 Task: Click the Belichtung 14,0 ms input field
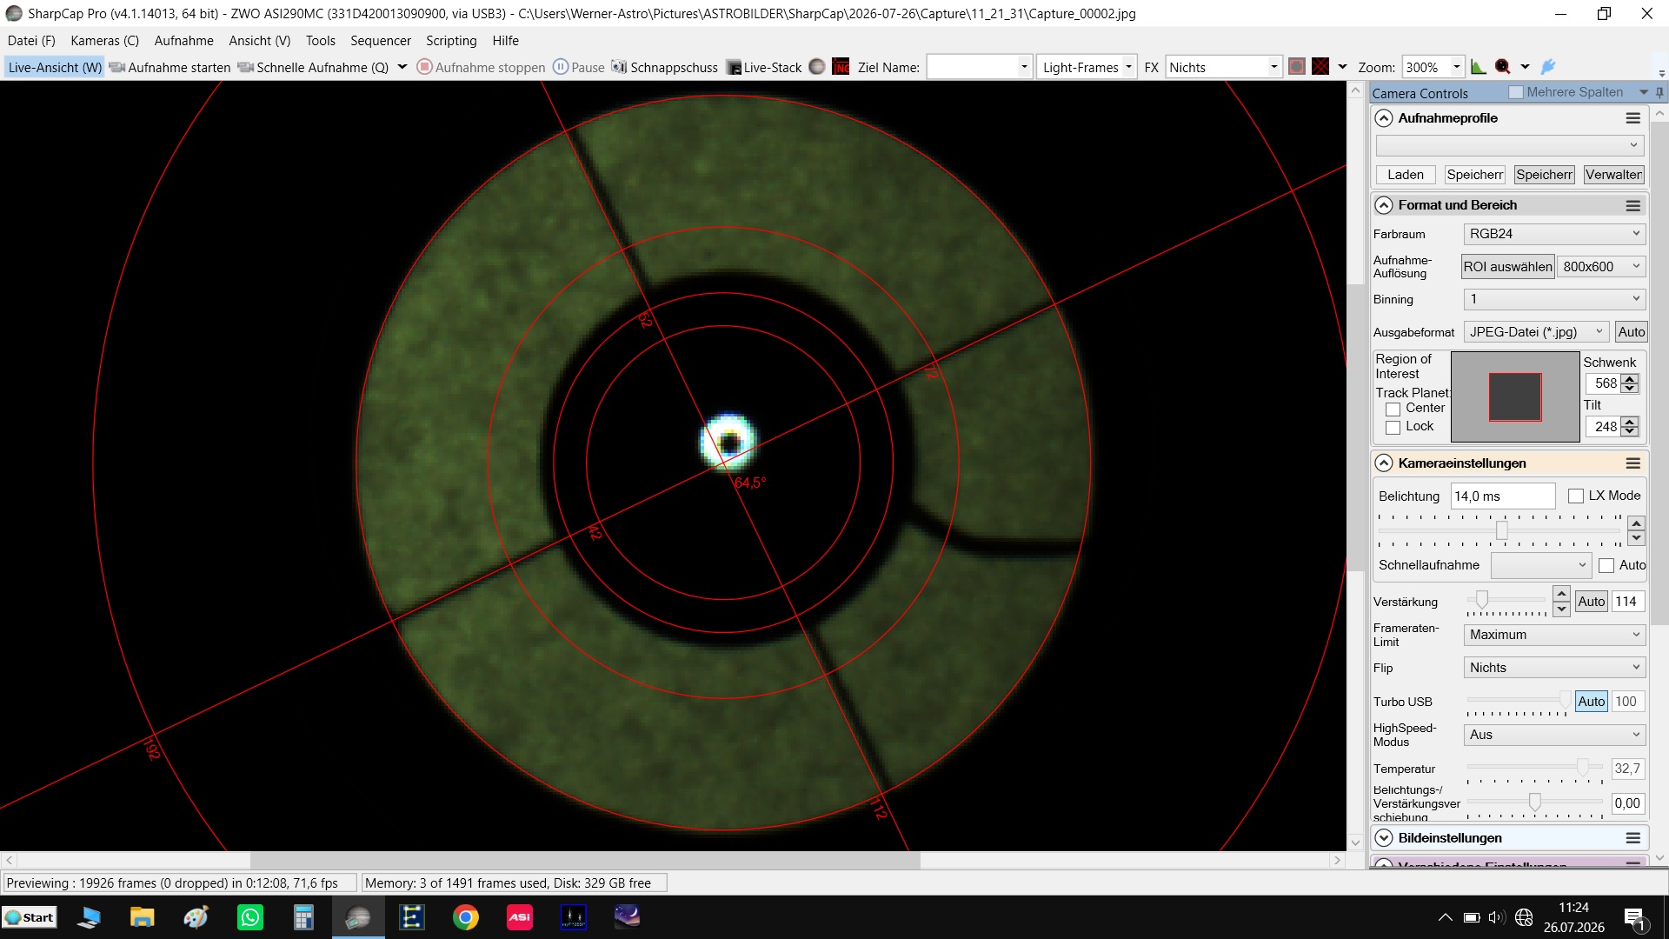coord(1503,496)
